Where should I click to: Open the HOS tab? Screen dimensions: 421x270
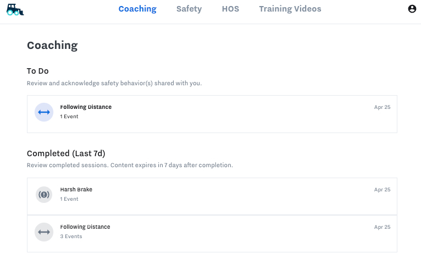pyautogui.click(x=230, y=9)
